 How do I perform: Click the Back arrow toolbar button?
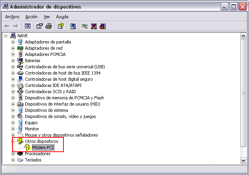point(7,26)
